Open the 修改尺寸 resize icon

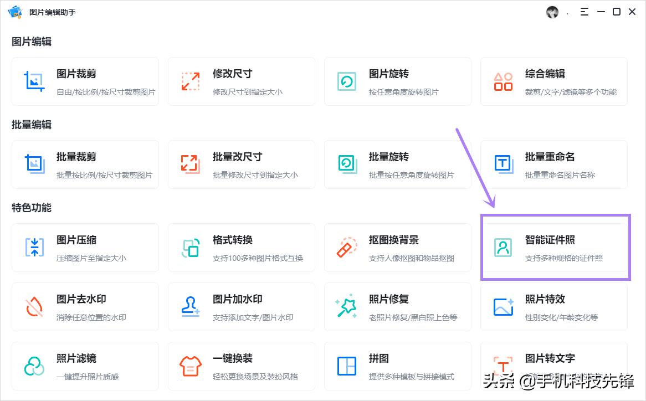pyautogui.click(x=190, y=81)
